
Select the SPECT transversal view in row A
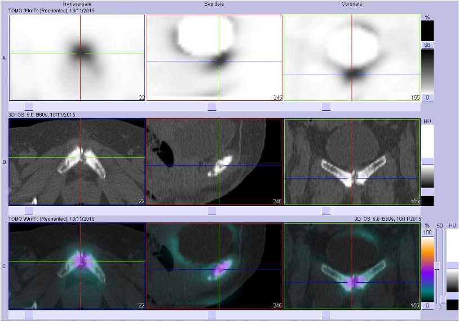pos(77,57)
